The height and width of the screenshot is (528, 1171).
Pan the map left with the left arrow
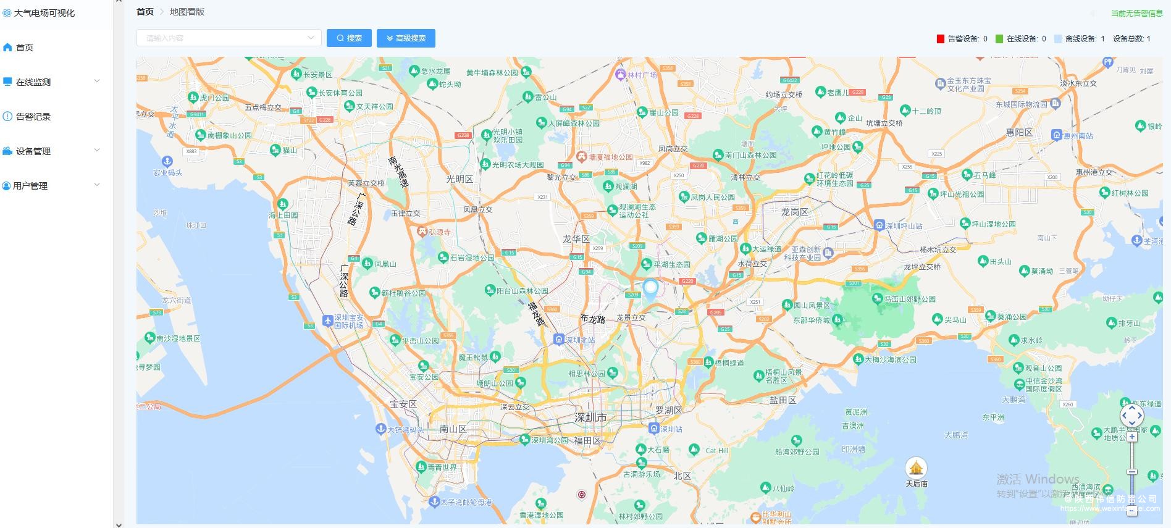[x=1125, y=416]
